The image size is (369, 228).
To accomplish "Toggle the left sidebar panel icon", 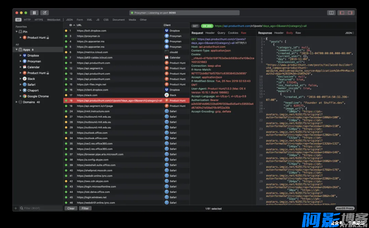I will coord(342,13).
